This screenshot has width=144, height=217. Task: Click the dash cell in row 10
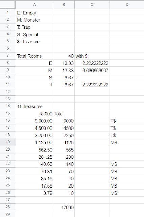pyautogui.click(x=92, y=78)
